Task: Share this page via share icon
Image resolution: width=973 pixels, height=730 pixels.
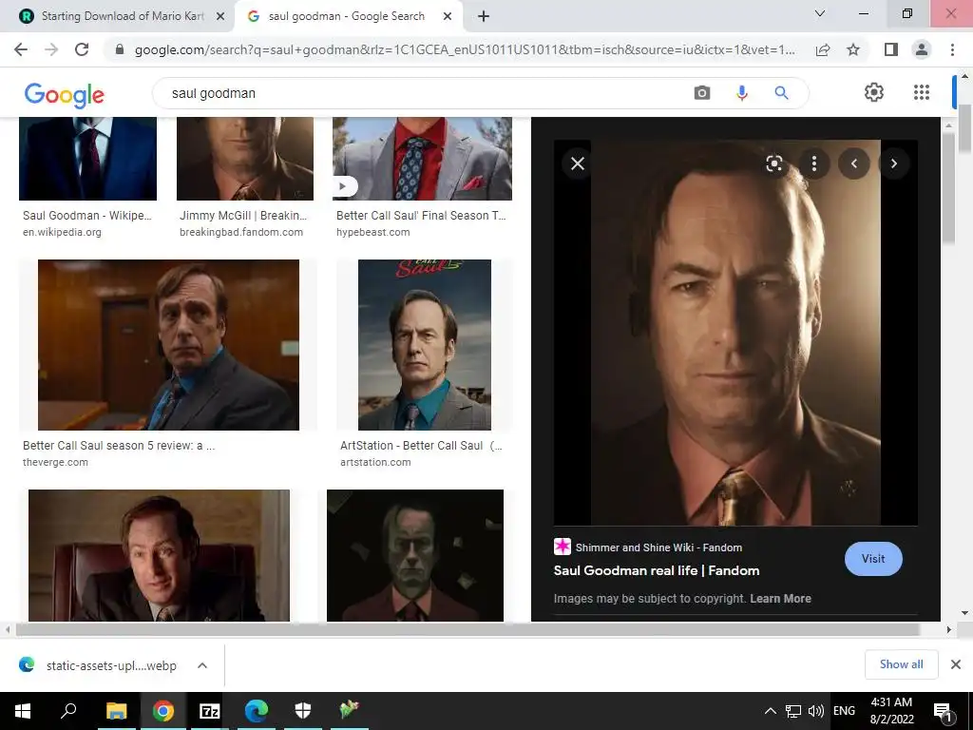Action: pyautogui.click(x=823, y=49)
